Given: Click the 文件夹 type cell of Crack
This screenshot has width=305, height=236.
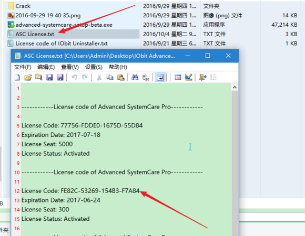Looking at the screenshot, I should tap(211, 6).
